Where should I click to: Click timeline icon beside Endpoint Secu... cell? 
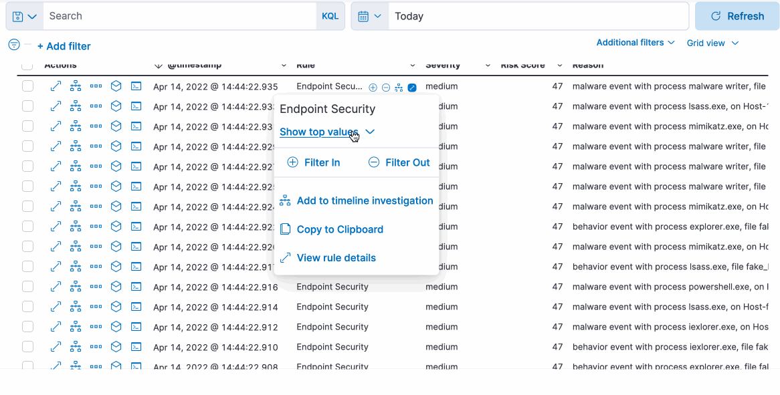point(399,88)
